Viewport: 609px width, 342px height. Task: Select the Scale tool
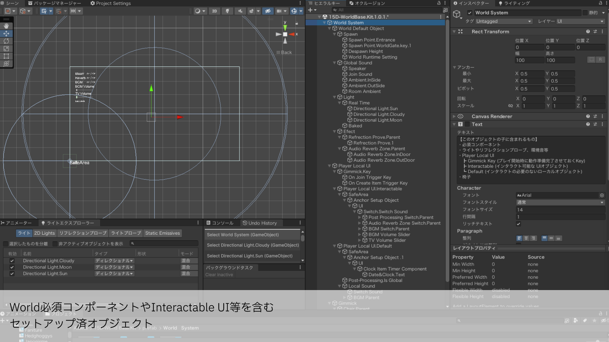coord(6,48)
